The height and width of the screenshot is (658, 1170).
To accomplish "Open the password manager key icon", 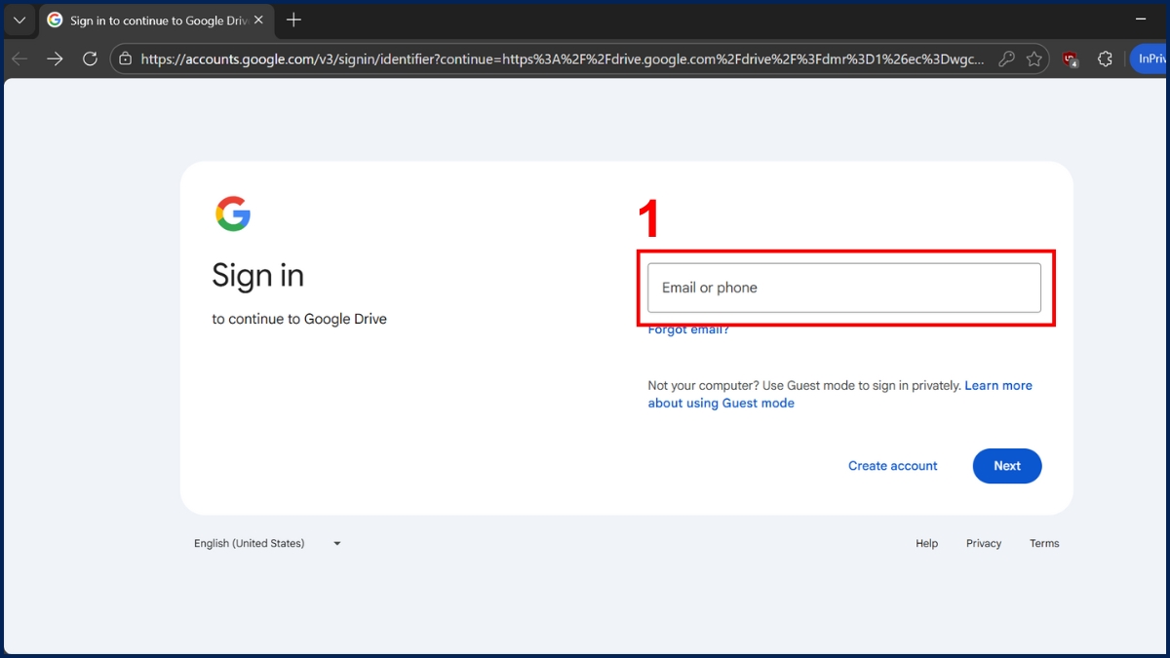I will (1006, 59).
